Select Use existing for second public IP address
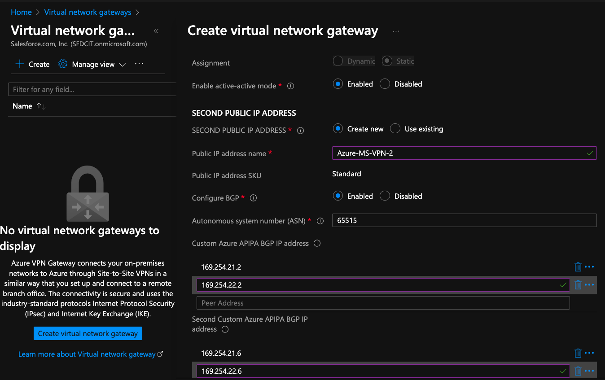 395,128
